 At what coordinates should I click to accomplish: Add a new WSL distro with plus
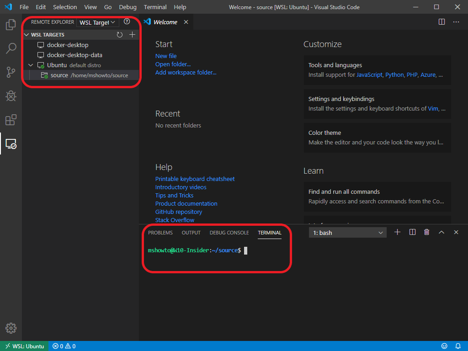[132, 35]
